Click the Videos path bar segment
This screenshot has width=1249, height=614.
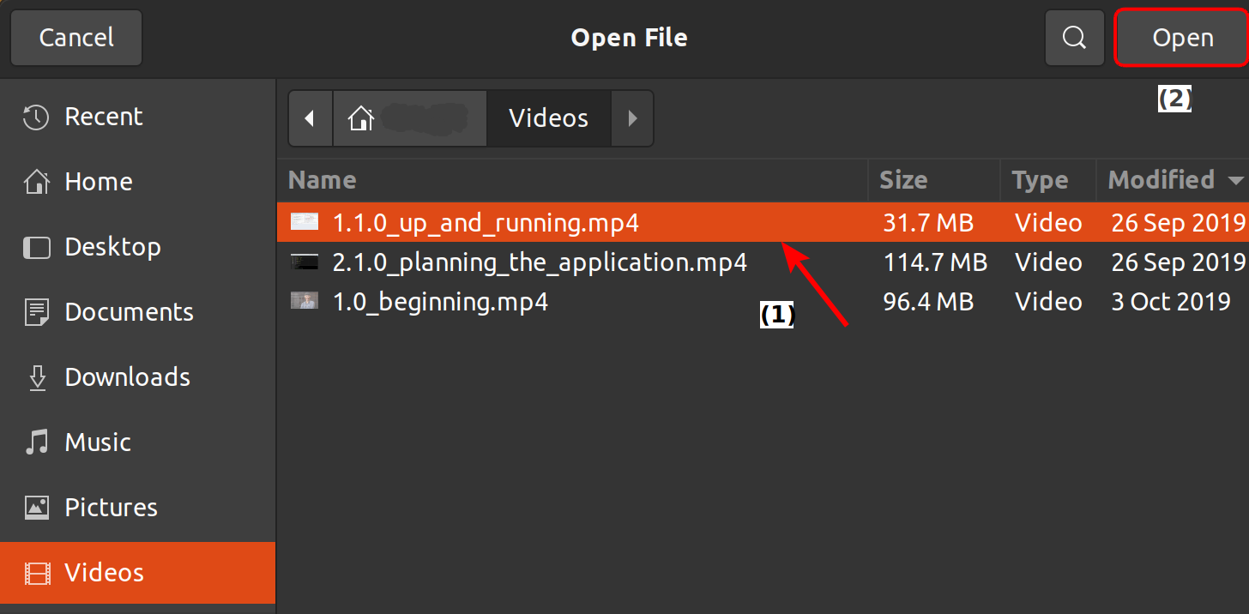tap(548, 118)
